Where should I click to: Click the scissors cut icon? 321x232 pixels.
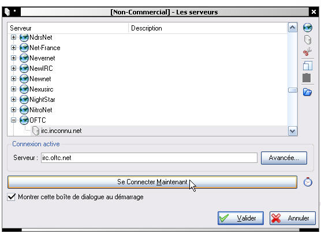(307, 52)
